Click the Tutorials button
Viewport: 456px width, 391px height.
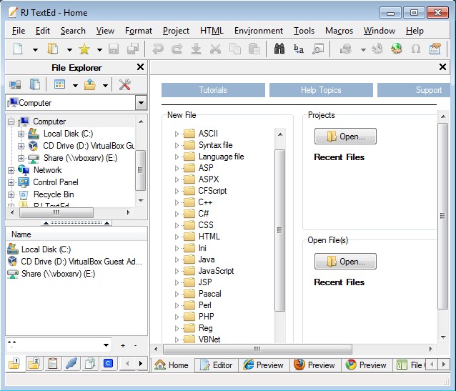point(212,90)
